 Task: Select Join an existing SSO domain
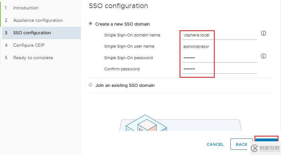[91, 85]
